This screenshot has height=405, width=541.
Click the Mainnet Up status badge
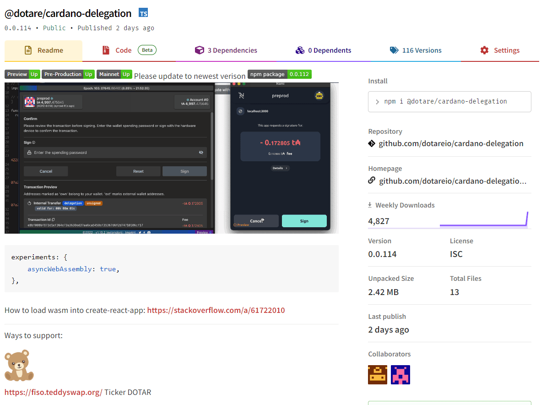pos(114,74)
